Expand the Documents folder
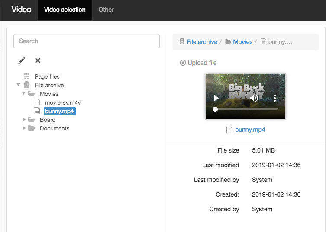 [x=24, y=128]
